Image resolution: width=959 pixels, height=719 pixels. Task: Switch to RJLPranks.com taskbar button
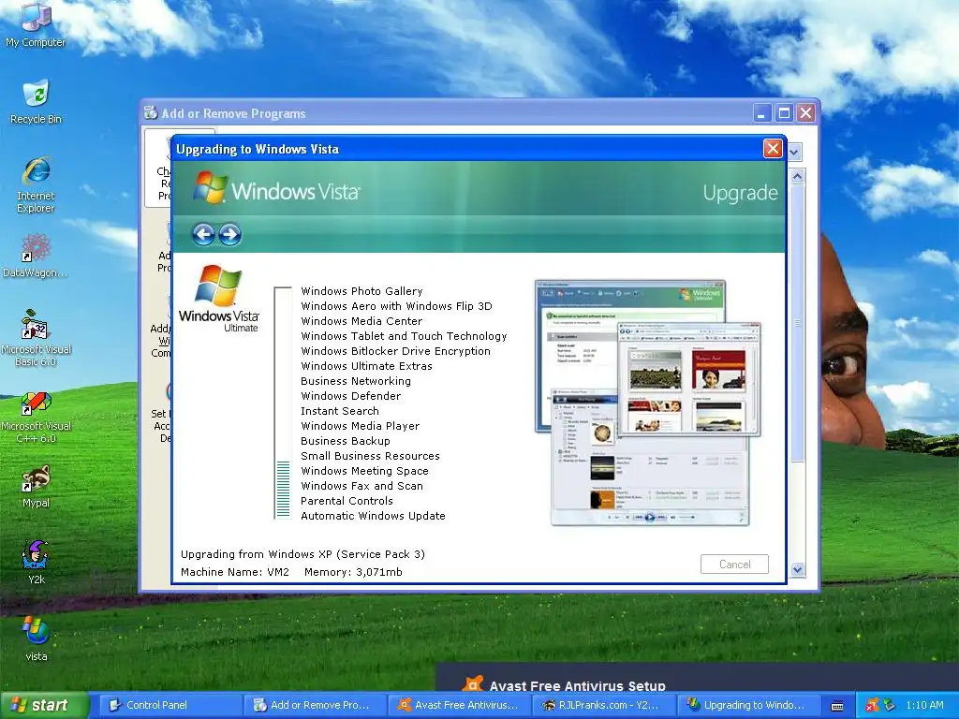coord(603,705)
